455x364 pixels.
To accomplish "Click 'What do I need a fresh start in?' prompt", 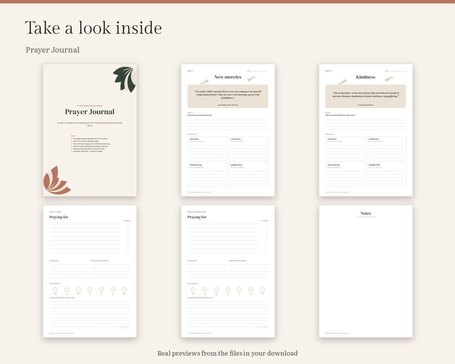I will (x=199, y=115).
